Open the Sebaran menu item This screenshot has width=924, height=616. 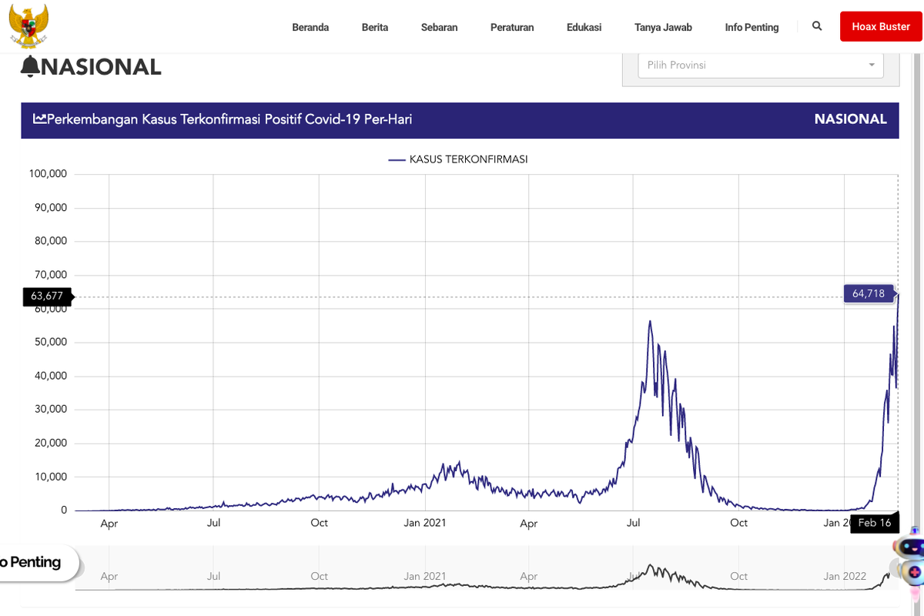(x=440, y=27)
